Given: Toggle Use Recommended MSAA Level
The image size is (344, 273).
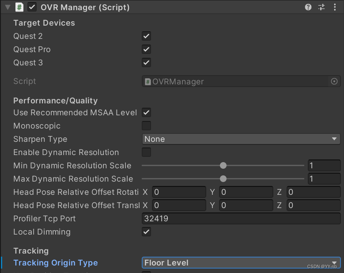Looking at the screenshot, I should point(146,113).
